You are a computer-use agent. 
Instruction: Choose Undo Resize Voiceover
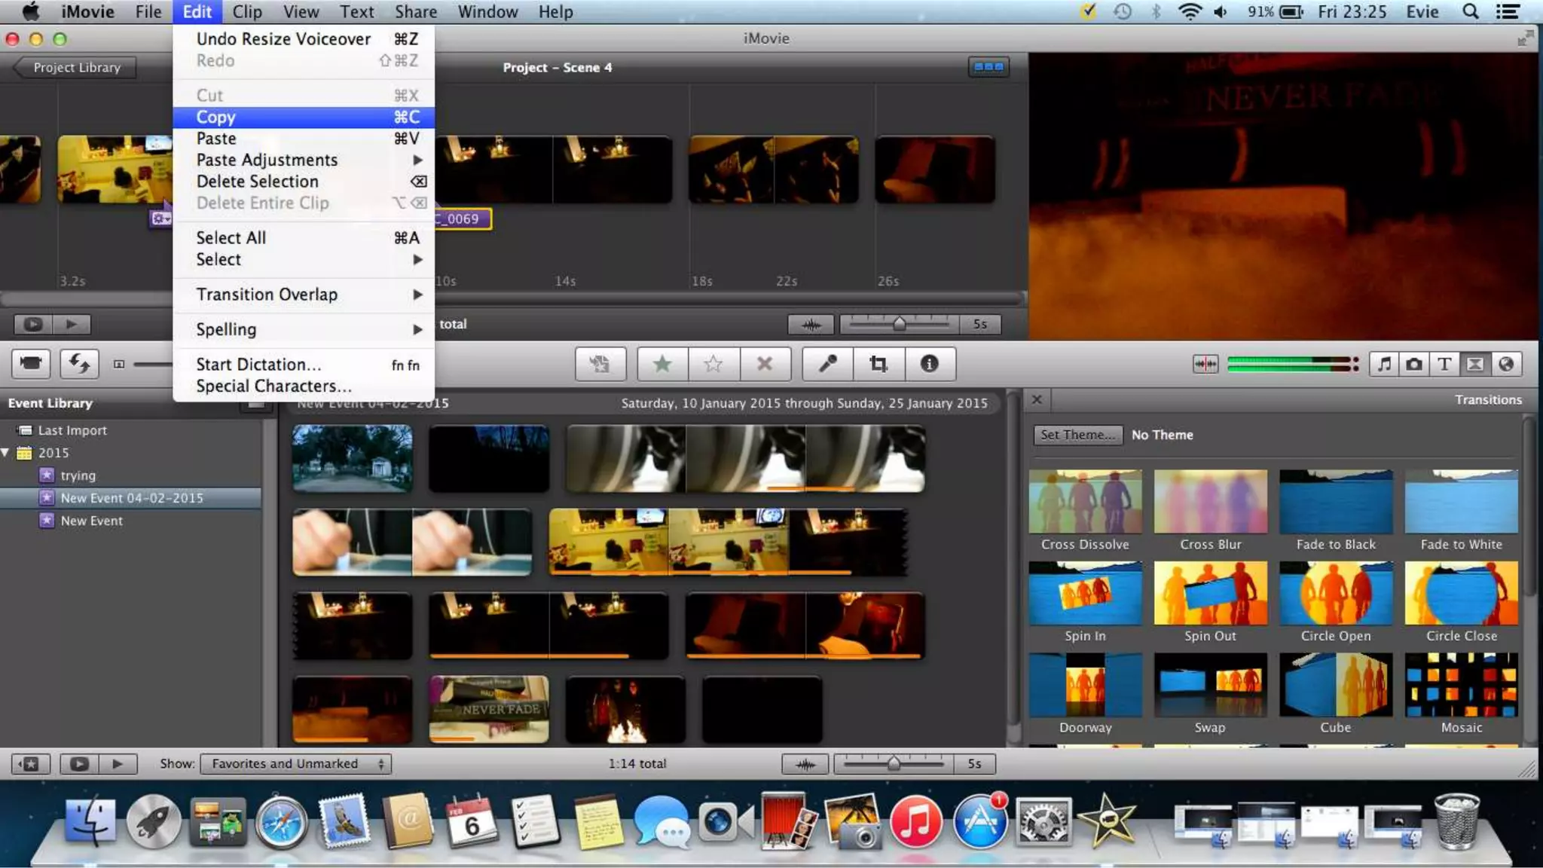(304, 38)
